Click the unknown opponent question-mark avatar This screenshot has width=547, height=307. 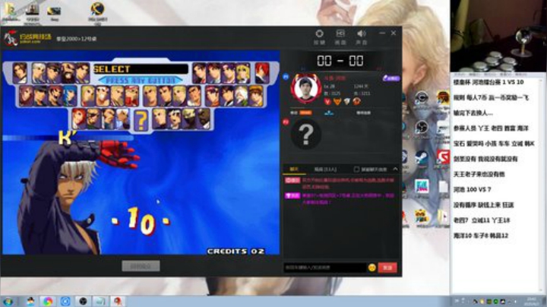tap(306, 135)
